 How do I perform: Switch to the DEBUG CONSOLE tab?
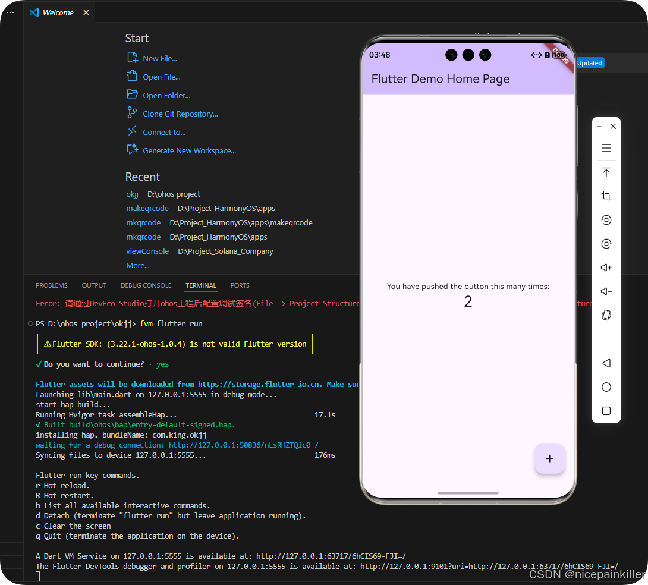(146, 285)
